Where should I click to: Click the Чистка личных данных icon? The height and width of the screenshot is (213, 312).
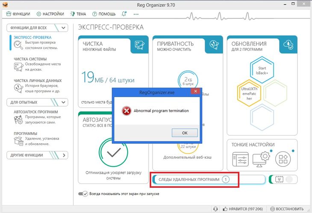(18, 89)
